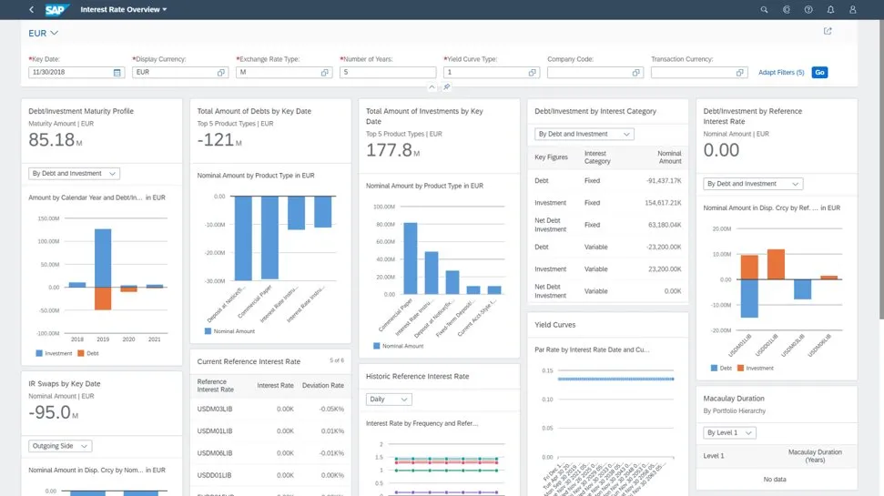Click Investment legend swatch in Maturity Profile
The height and width of the screenshot is (496, 884).
39,352
